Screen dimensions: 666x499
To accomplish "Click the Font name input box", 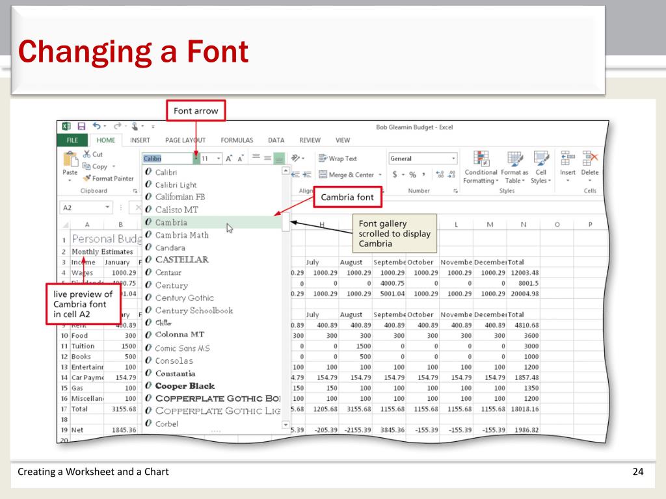I will [x=168, y=159].
